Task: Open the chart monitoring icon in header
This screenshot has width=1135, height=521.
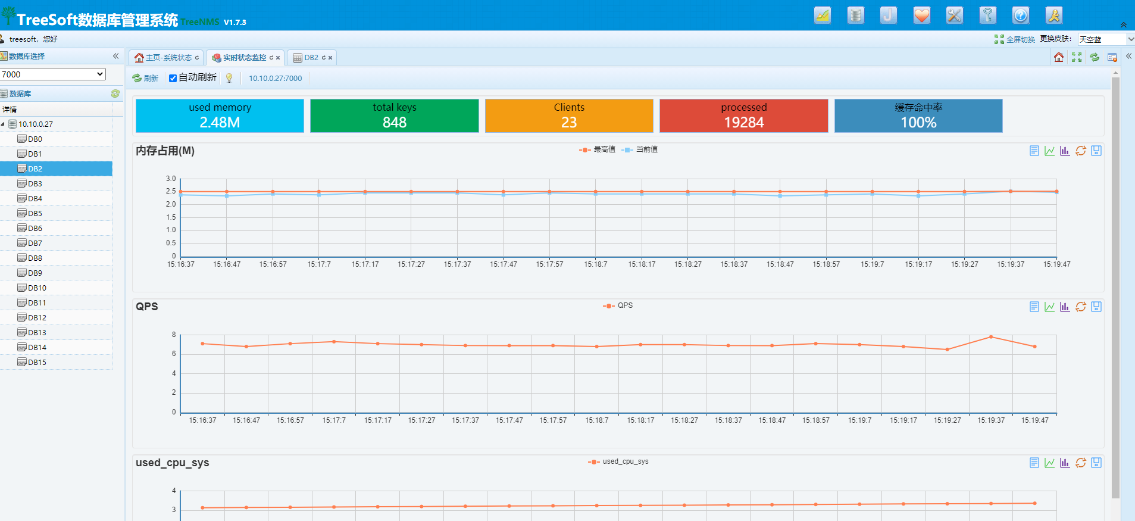Action: 823,15
